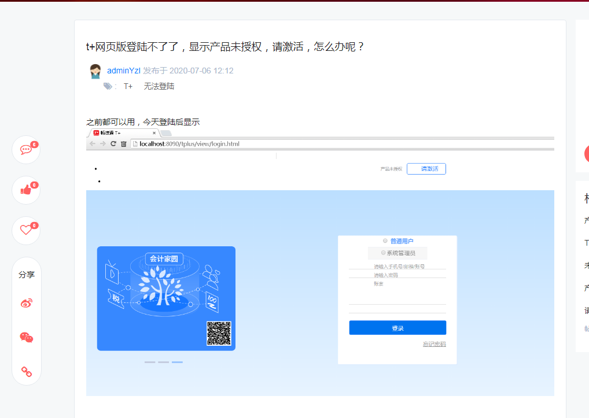Copy the post link with chain icon
This screenshot has height=418, width=589.
tap(26, 372)
